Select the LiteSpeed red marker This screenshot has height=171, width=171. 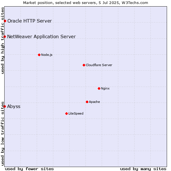(66, 114)
